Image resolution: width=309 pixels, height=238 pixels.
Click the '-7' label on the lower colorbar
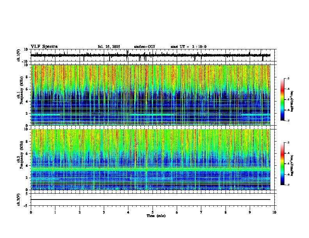(x=288, y=185)
